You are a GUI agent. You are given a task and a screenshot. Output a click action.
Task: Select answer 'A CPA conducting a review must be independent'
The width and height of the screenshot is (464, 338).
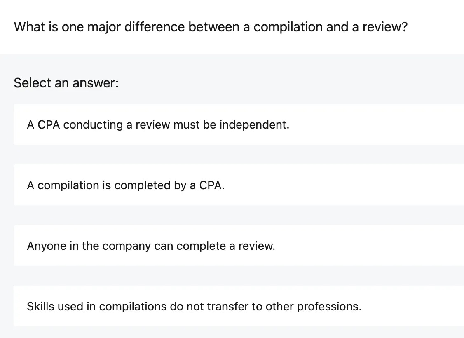click(158, 124)
